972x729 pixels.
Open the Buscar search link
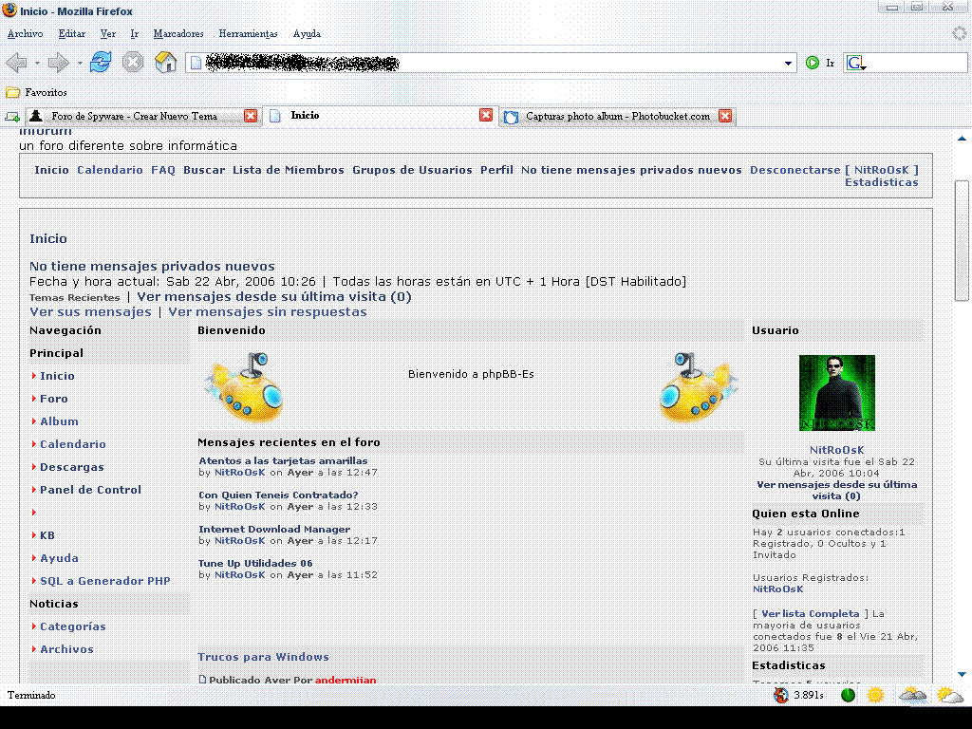coord(204,170)
